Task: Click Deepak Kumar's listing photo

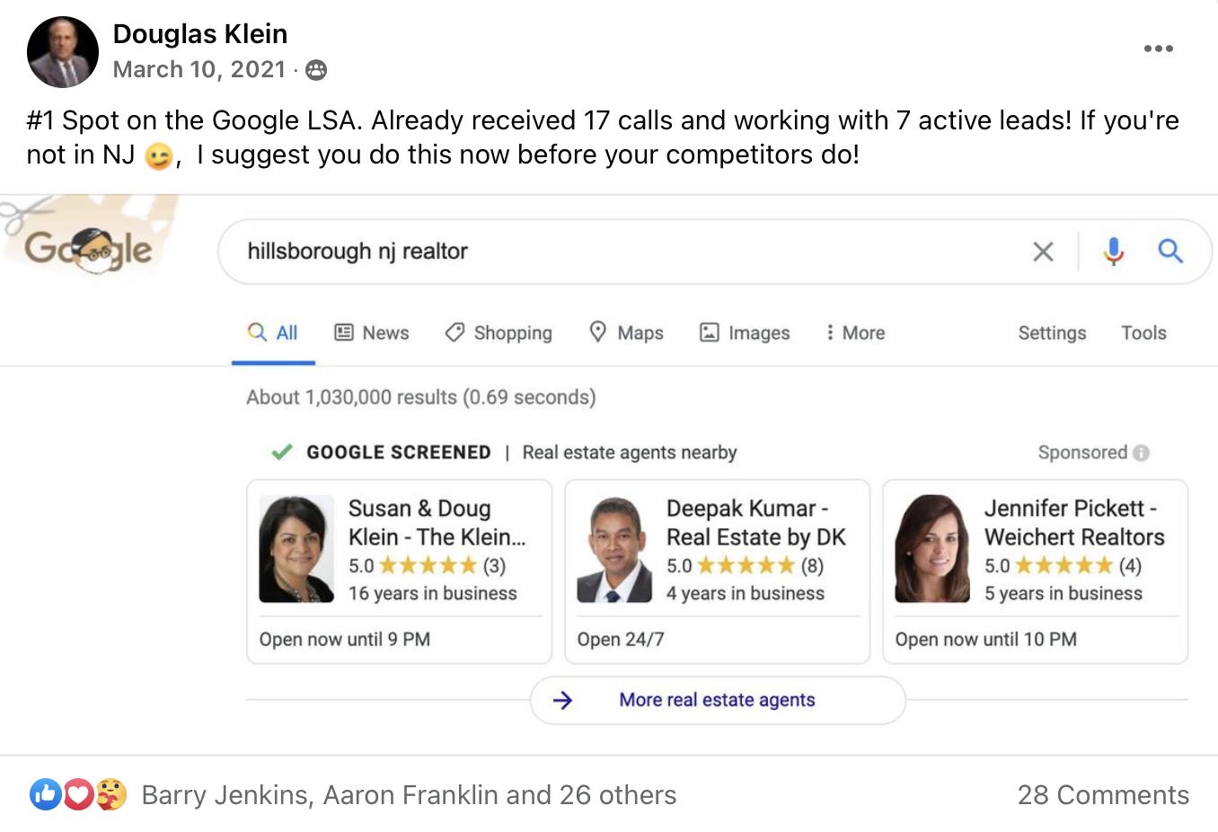Action: point(614,549)
